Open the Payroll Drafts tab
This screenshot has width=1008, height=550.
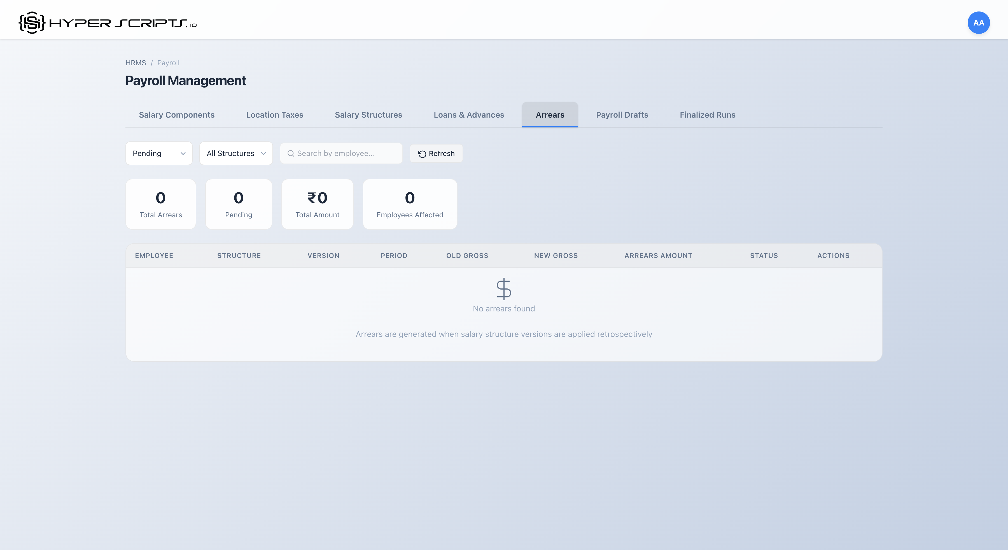[622, 115]
